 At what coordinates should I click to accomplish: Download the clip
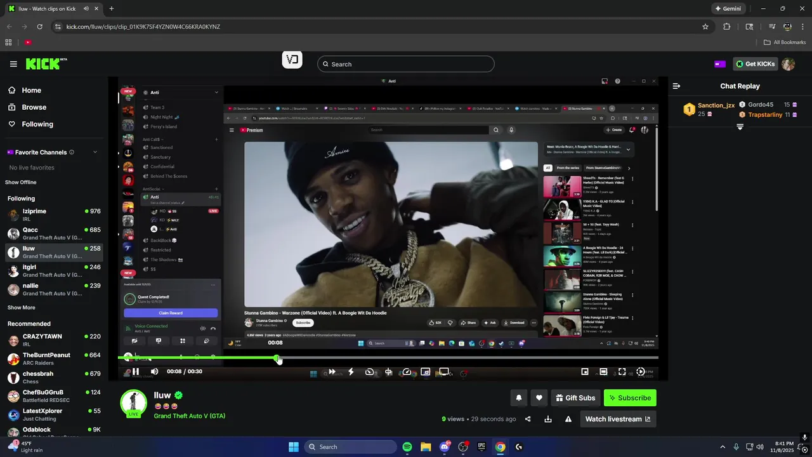pos(548,419)
